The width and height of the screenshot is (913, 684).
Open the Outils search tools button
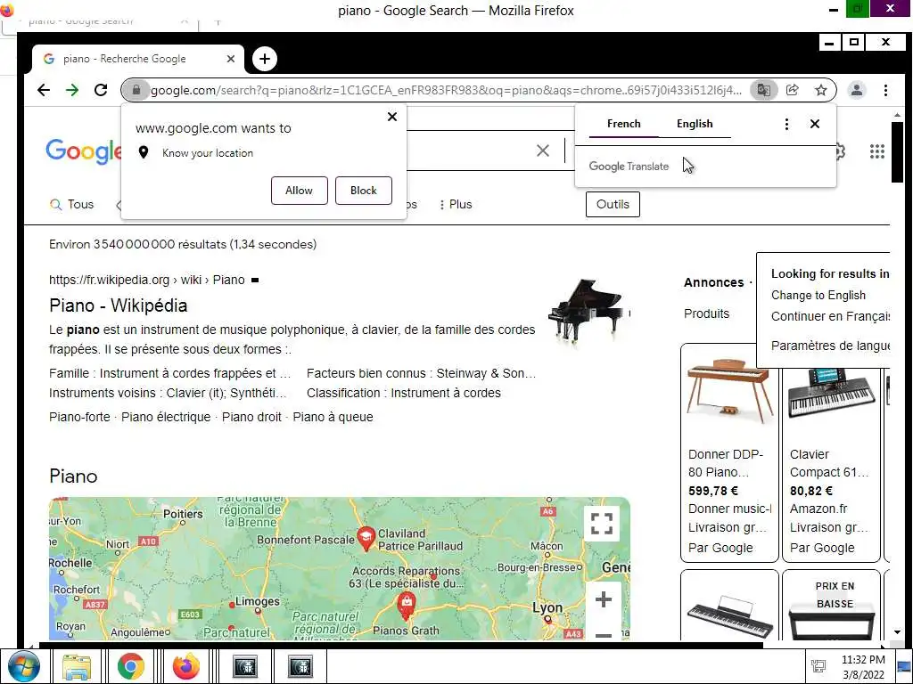[x=613, y=205]
